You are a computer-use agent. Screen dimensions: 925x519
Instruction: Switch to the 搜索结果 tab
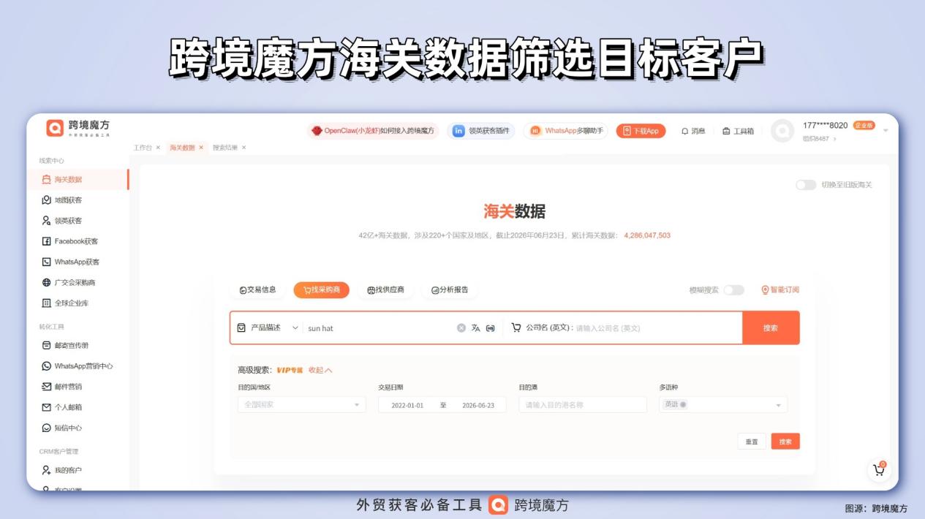225,148
